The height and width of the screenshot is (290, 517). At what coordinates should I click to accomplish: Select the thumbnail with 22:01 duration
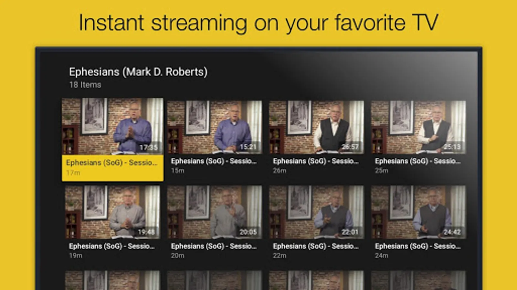(x=316, y=212)
